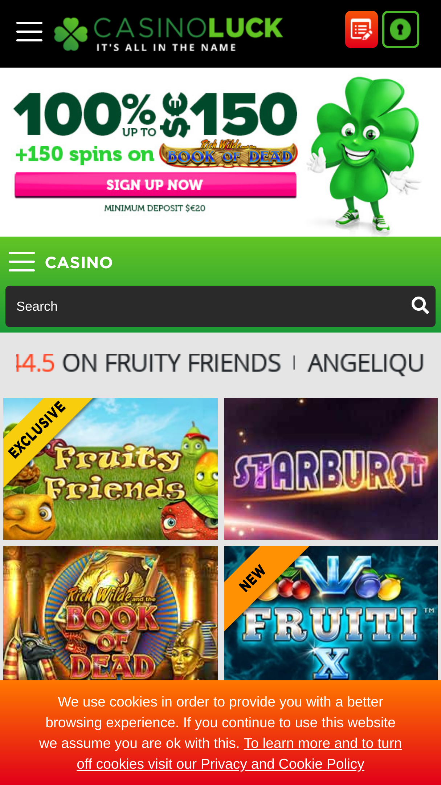Click the Book of Dead logo in banner
The width and height of the screenshot is (441, 785).
point(228,153)
